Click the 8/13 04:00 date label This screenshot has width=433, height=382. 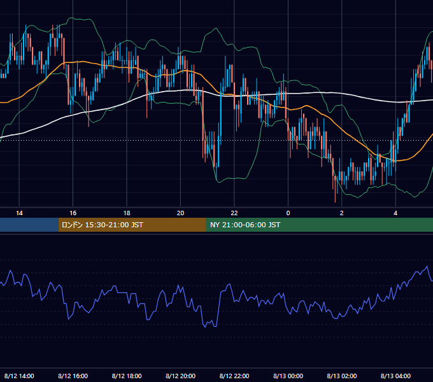(x=395, y=376)
